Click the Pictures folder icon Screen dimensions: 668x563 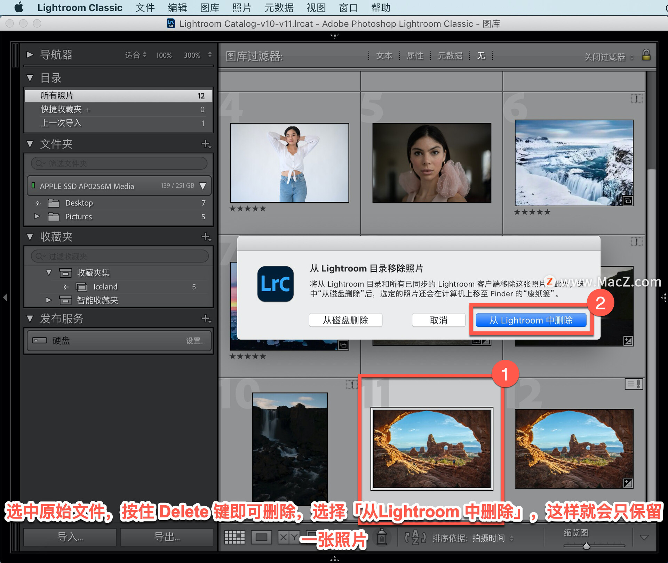pos(54,217)
